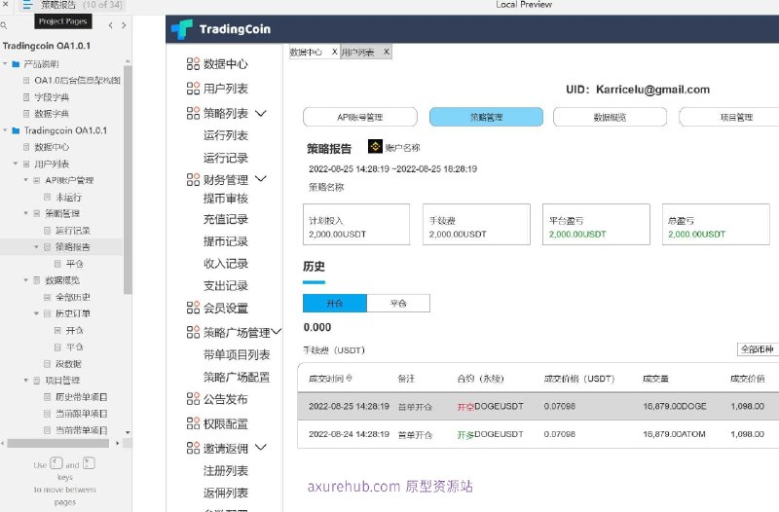Collapse the 财务管理 menu chevron
This screenshot has width=779, height=512.
(x=261, y=178)
